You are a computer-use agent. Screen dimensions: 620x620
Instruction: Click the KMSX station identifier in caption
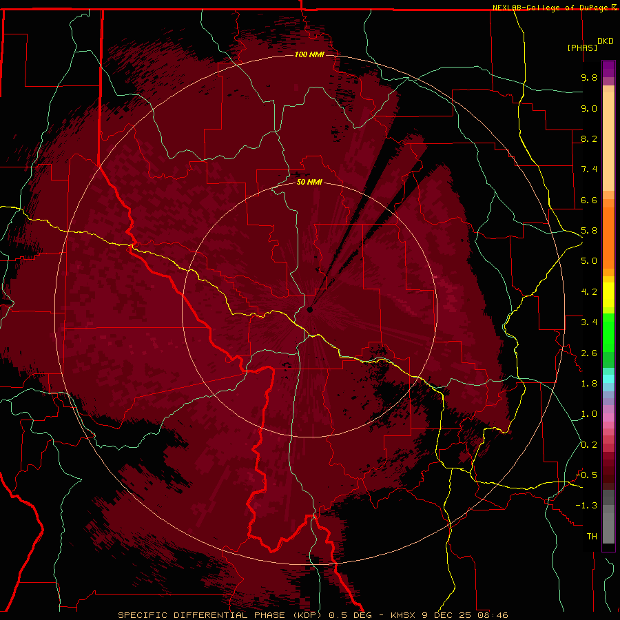(402, 615)
